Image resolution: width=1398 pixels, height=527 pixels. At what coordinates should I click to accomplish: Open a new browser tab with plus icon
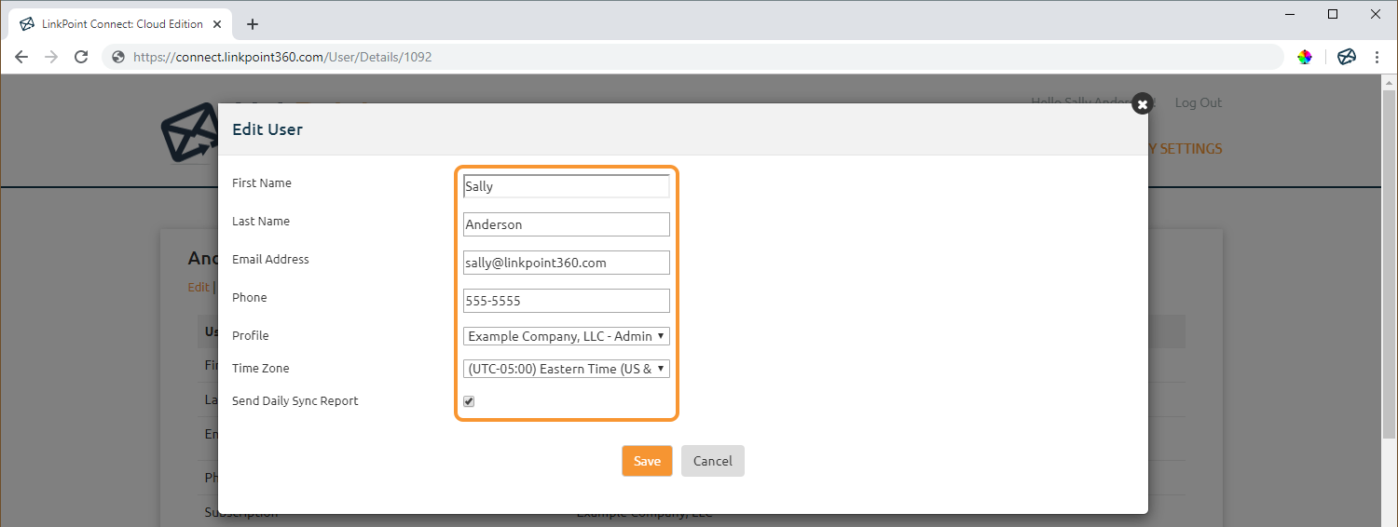[253, 24]
